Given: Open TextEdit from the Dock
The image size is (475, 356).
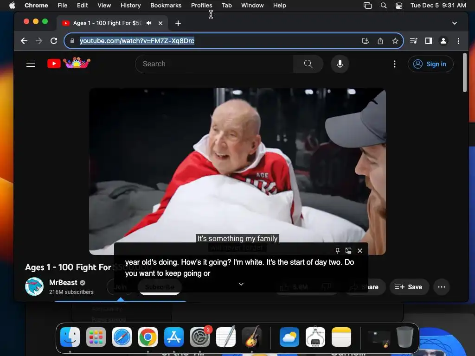Looking at the screenshot, I should tap(226, 337).
